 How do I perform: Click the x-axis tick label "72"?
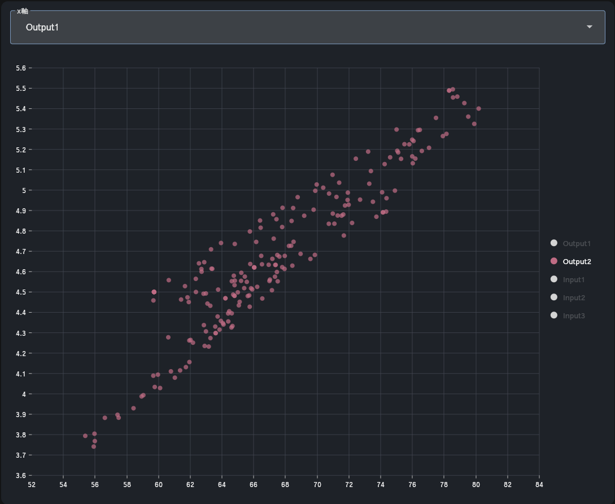point(348,485)
